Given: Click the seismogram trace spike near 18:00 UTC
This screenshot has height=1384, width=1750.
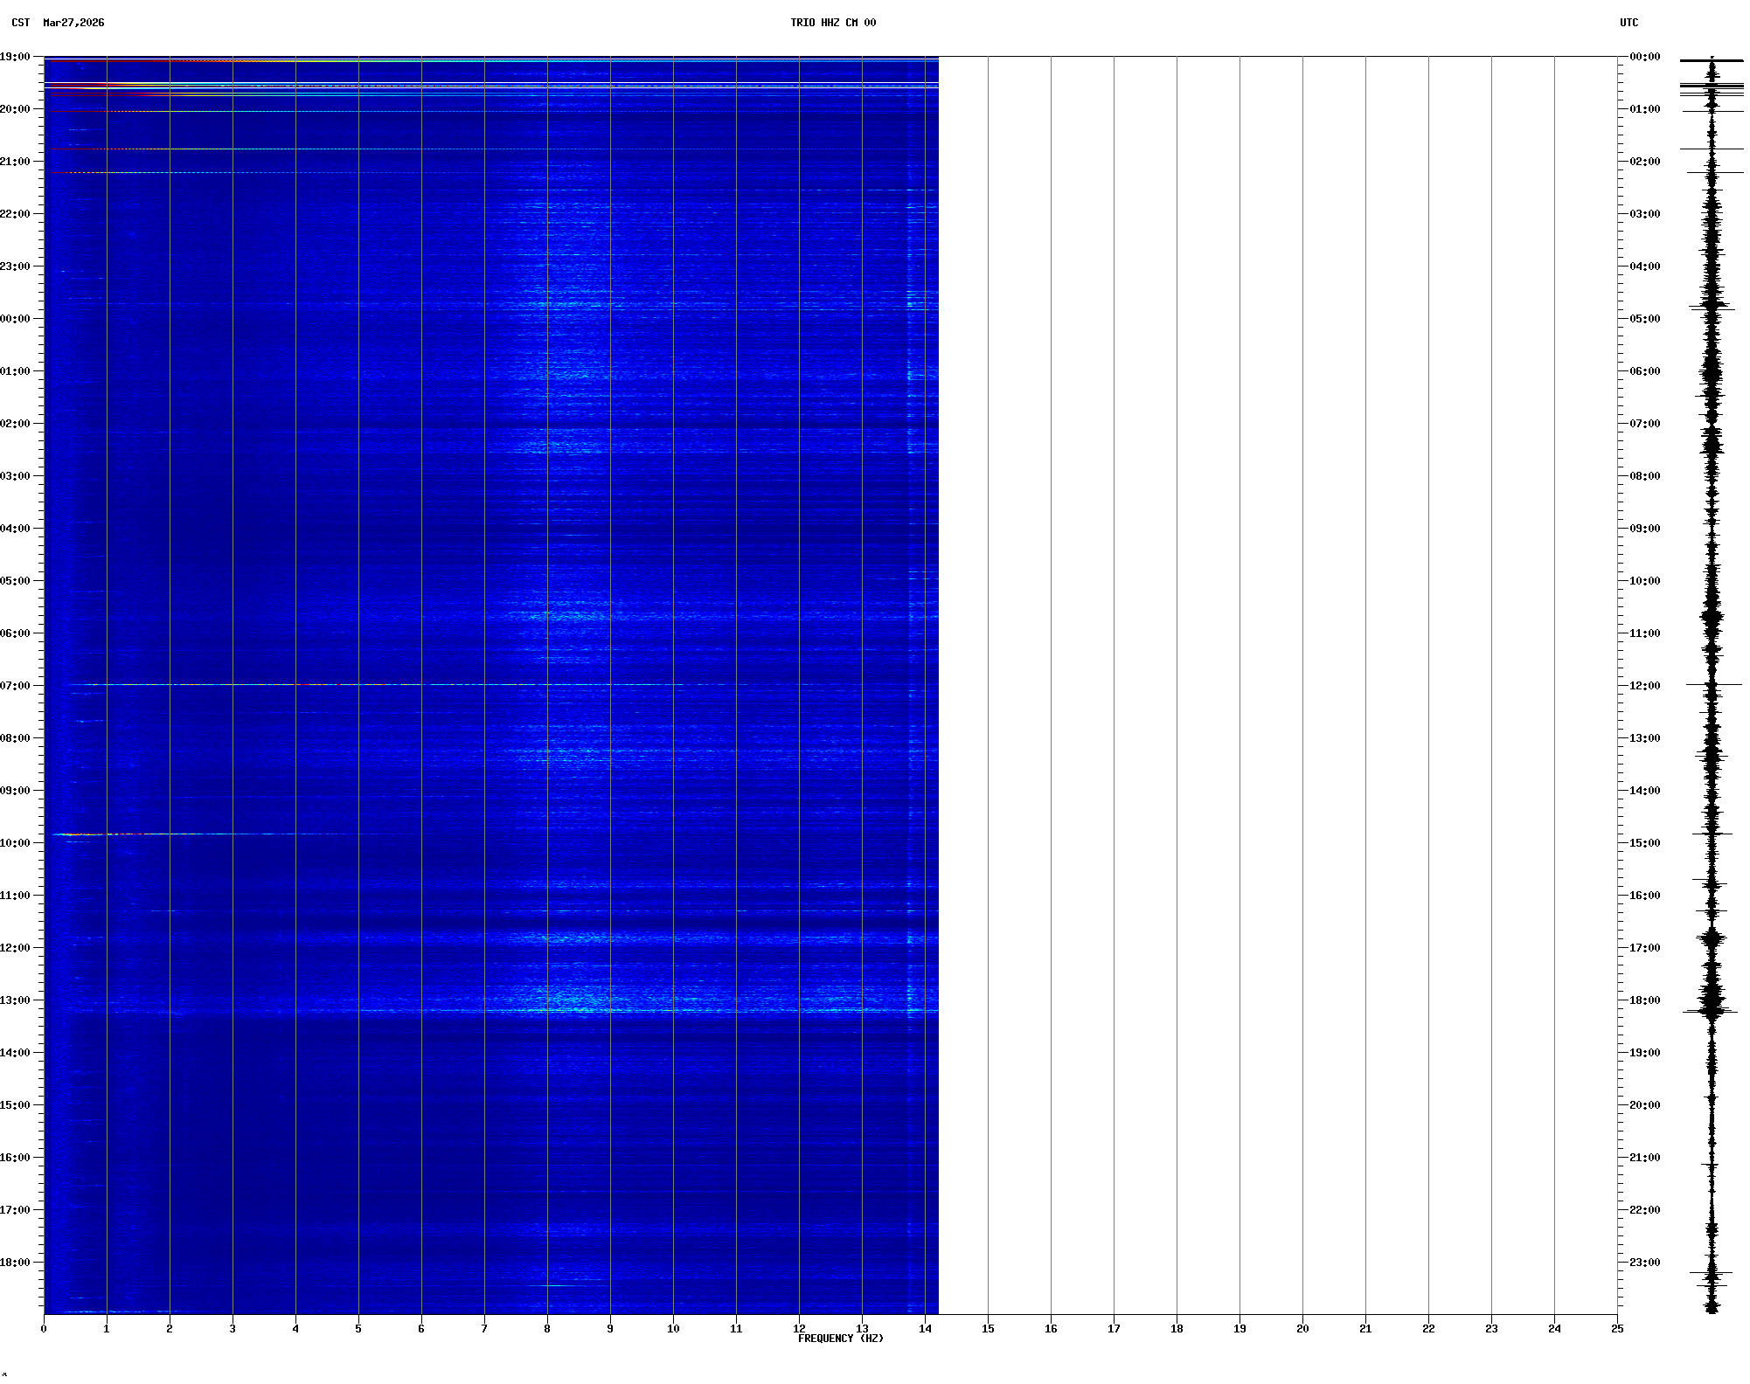Looking at the screenshot, I should 1711,1011.
